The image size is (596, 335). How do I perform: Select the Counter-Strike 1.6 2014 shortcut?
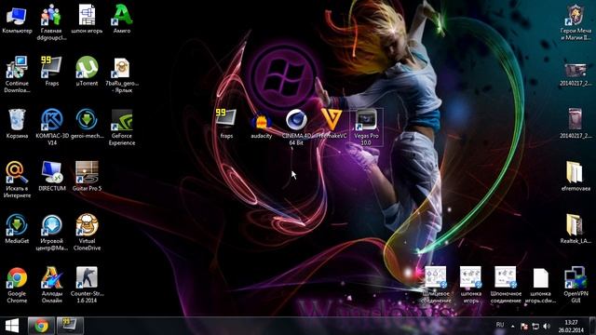pyautogui.click(x=87, y=285)
